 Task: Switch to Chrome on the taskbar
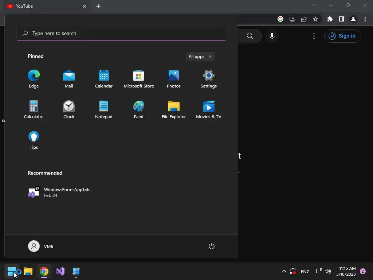[44, 271]
